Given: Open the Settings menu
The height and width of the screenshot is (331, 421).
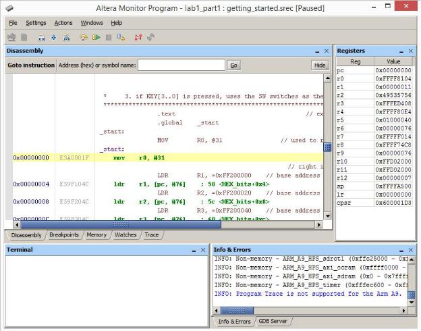Looking at the screenshot, I should point(36,23).
